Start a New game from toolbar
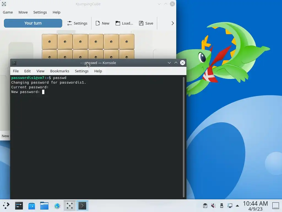 [102, 23]
